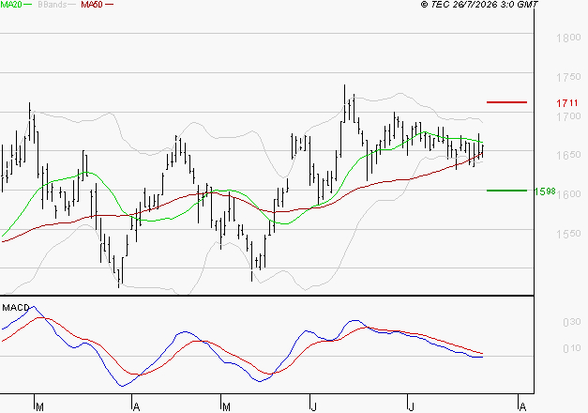Click the first M month marker on the time axis

coord(39,406)
